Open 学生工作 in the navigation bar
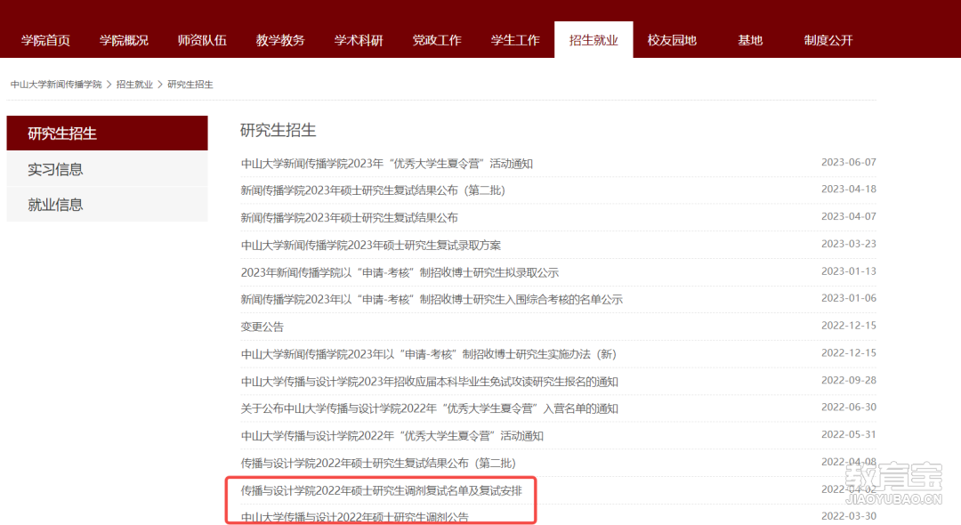The height and width of the screenshot is (525, 961). coord(515,40)
